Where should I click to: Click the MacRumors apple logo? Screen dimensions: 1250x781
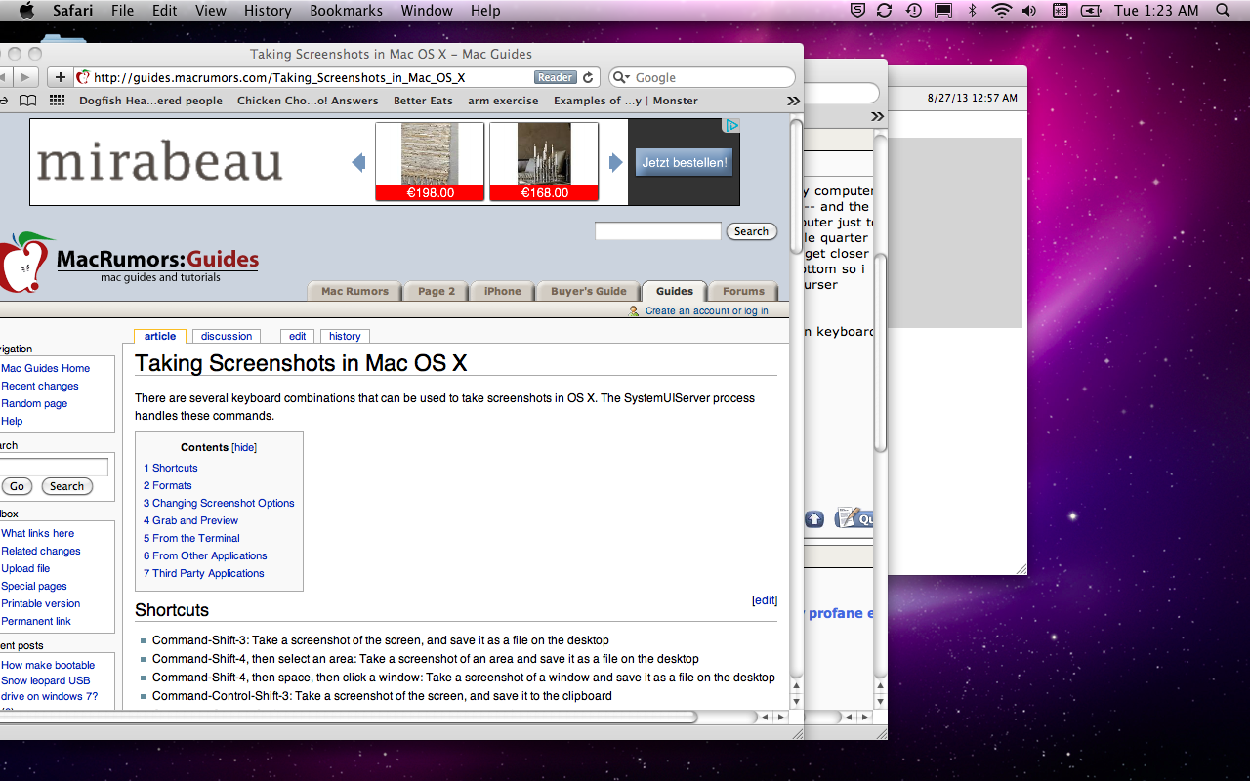click(24, 264)
